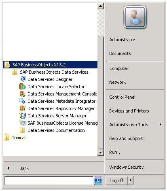
Task: Click the Administrator user avatar picture
Action: [135, 17]
